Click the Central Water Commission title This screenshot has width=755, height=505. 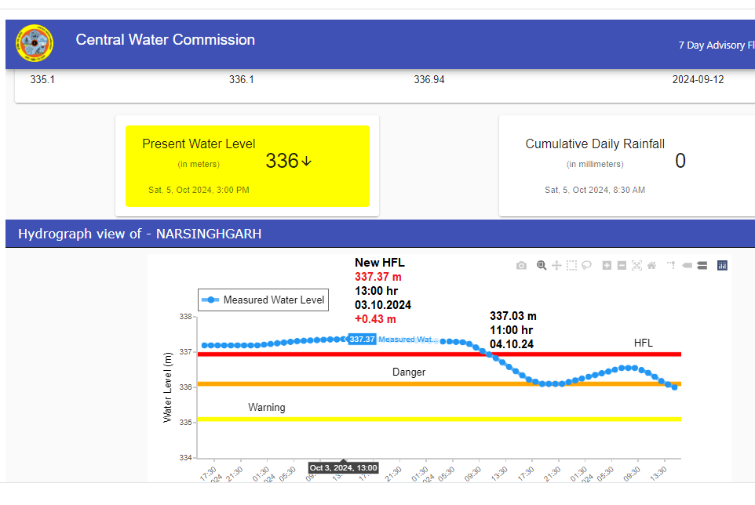[x=165, y=40]
